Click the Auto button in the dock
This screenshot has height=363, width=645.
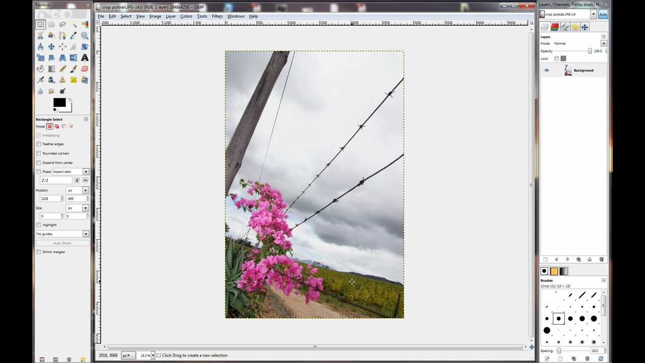(x=603, y=15)
